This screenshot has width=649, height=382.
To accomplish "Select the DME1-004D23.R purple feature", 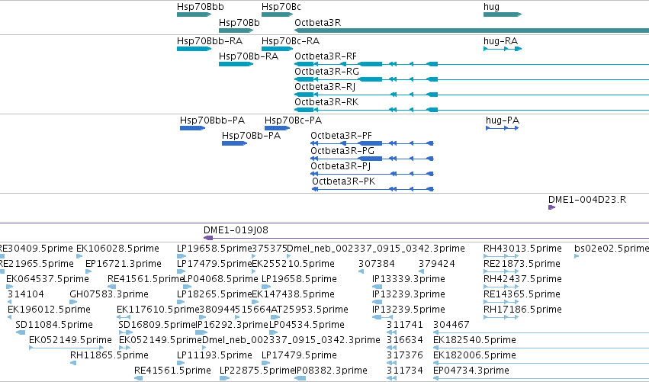I will pyautogui.click(x=551, y=207).
